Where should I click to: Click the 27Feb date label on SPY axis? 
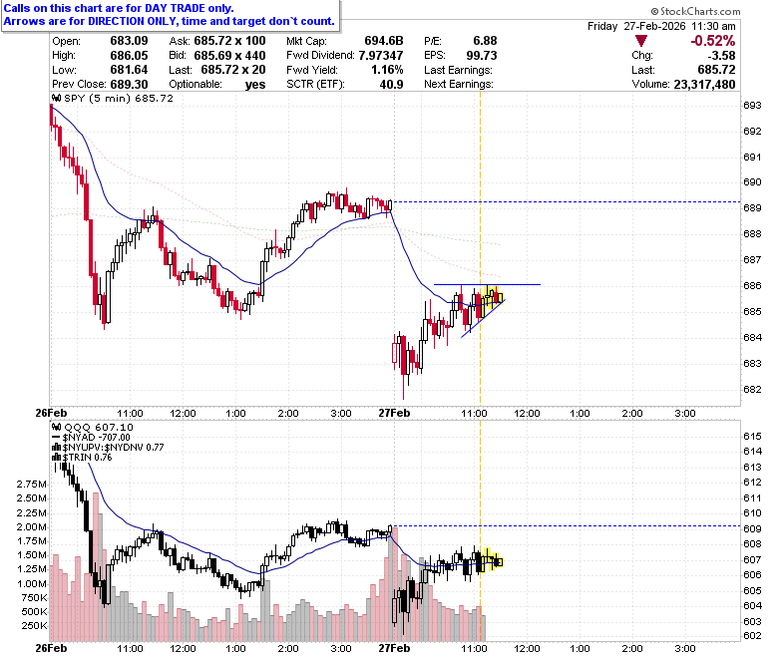394,413
